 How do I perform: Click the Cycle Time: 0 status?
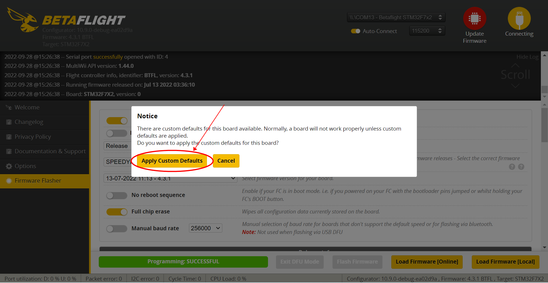[x=185, y=279]
